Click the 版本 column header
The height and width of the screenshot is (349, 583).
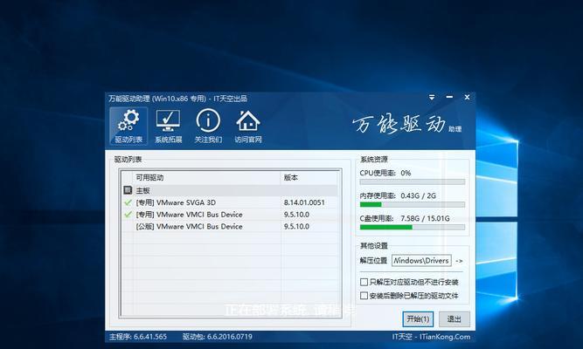pos(309,178)
